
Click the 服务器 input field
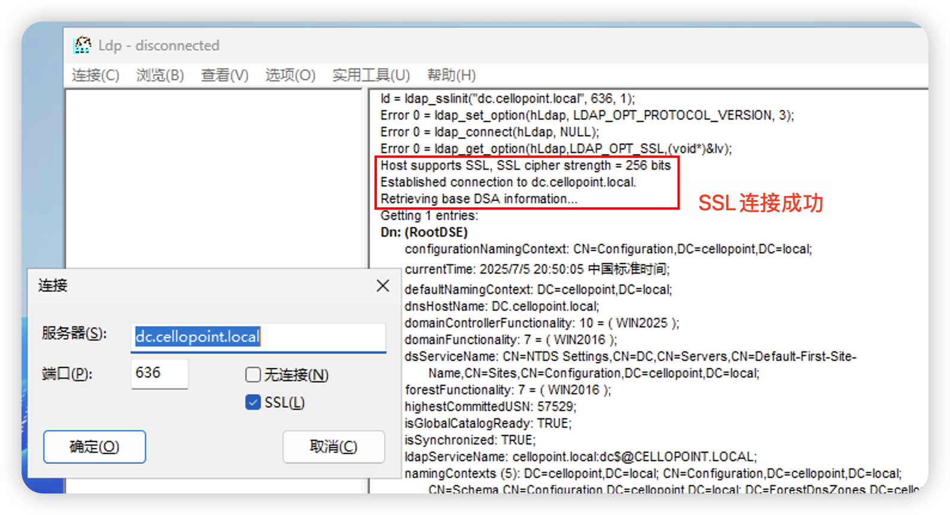pyautogui.click(x=258, y=337)
